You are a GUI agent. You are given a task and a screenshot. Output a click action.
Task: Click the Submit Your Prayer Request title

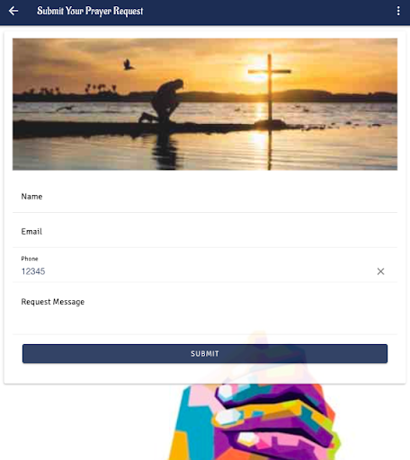tap(90, 11)
